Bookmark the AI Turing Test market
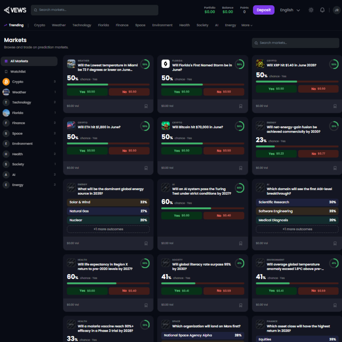The width and height of the screenshot is (342, 342). pos(241,244)
